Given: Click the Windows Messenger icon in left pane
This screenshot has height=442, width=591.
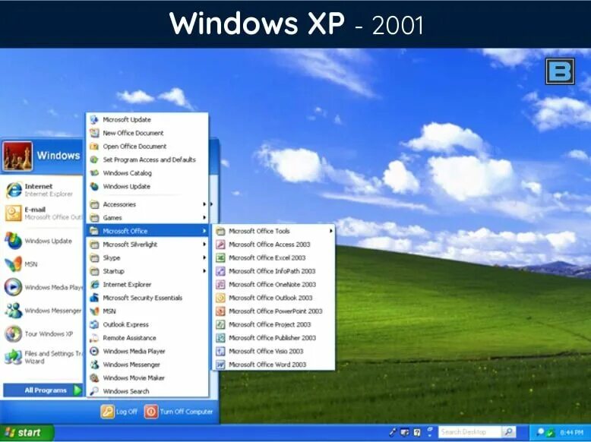Looking at the screenshot, I should pyautogui.click(x=14, y=311).
